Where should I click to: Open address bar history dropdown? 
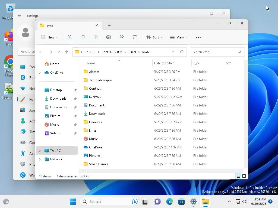pos(173,52)
